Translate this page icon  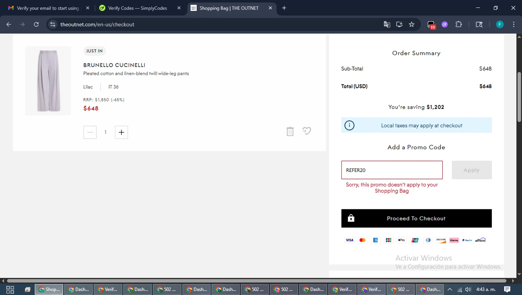tap(387, 24)
